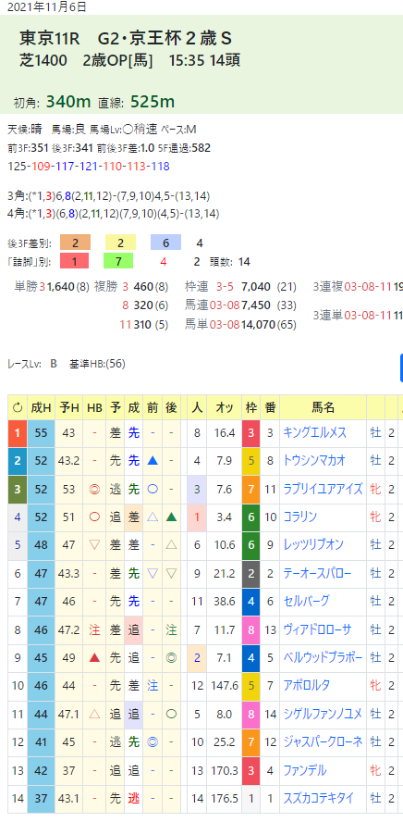Click the red 注 HB mark for ヴィアドロローサ
403x822 pixels.
click(94, 629)
